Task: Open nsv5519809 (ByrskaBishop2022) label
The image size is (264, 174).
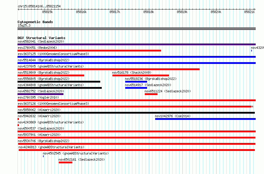Action: pos(44,72)
